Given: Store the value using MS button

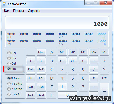Looking at the screenshot, I should tap(83, 52).
